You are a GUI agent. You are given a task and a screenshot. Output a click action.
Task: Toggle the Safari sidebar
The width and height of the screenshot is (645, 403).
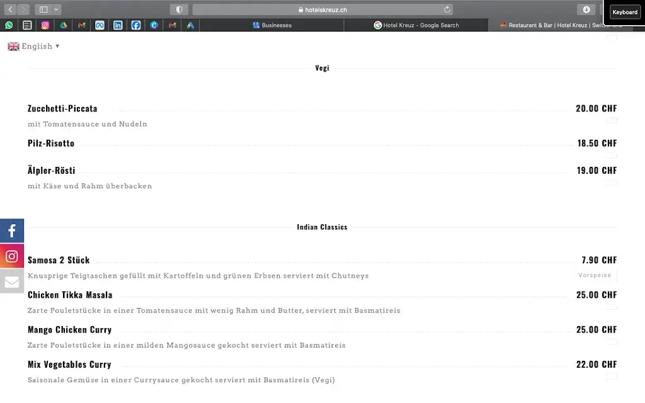(43, 9)
